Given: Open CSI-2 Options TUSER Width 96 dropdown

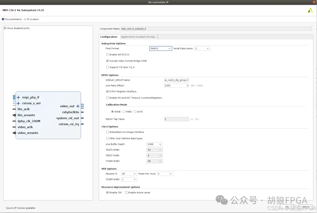Looking at the screenshot, I should tap(154, 161).
